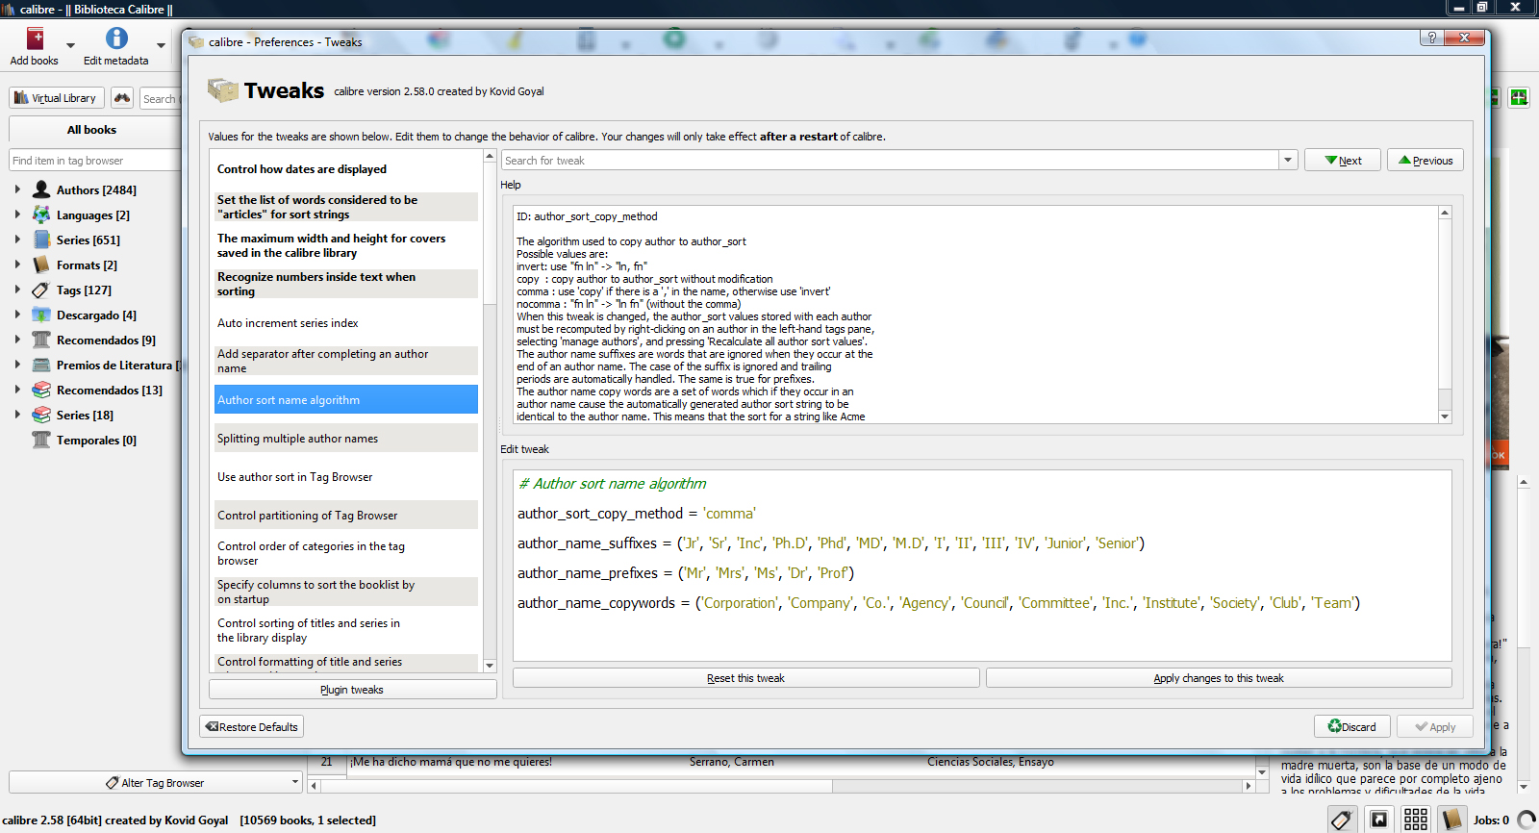Click the tweak list scrollbar up arrow
1539x833 pixels.
[x=490, y=156]
